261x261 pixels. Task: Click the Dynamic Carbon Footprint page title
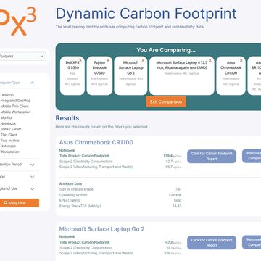(146, 14)
